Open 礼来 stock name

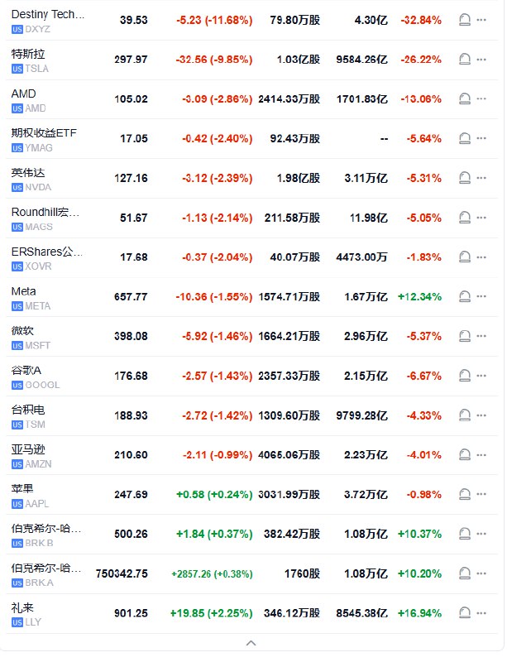22,607
